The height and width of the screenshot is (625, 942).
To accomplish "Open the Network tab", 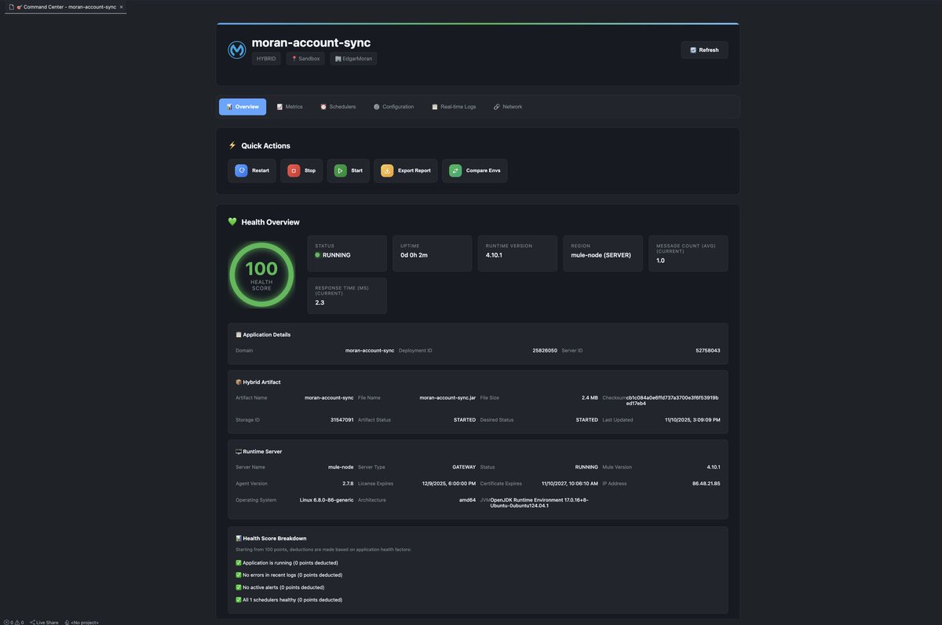I will click(508, 107).
